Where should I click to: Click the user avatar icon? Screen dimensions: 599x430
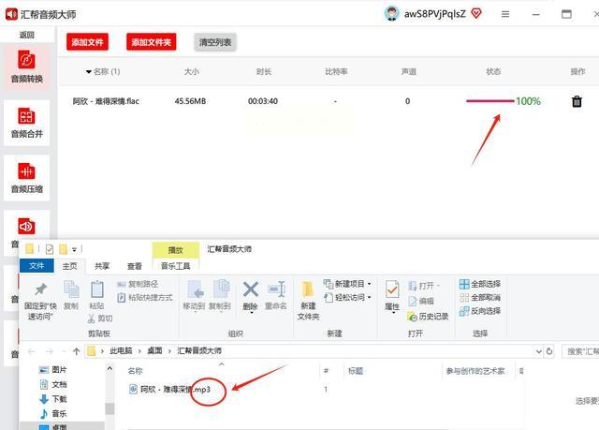click(391, 14)
